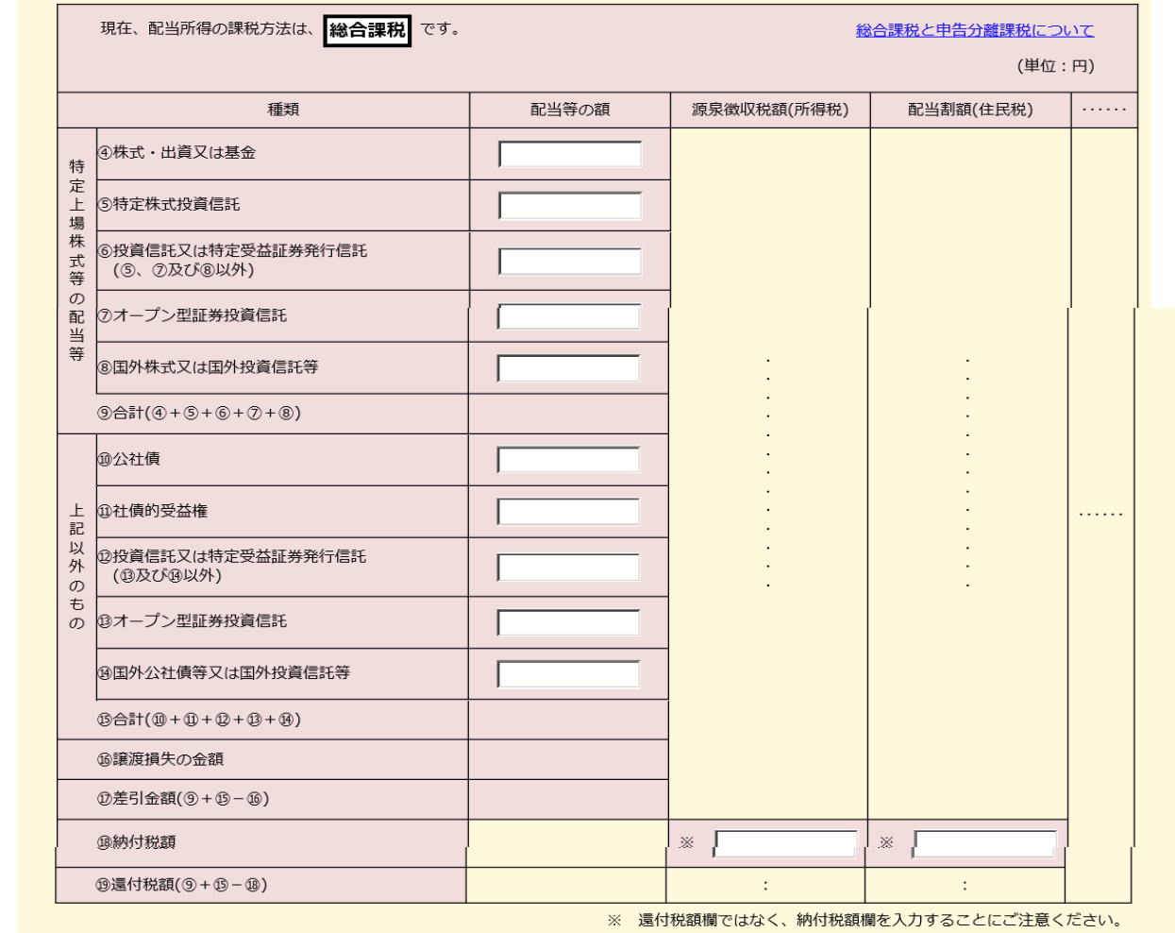Select the ⑯譲渡損失の金額 amount cell
This screenshot has height=933, width=1175.
coord(568,759)
